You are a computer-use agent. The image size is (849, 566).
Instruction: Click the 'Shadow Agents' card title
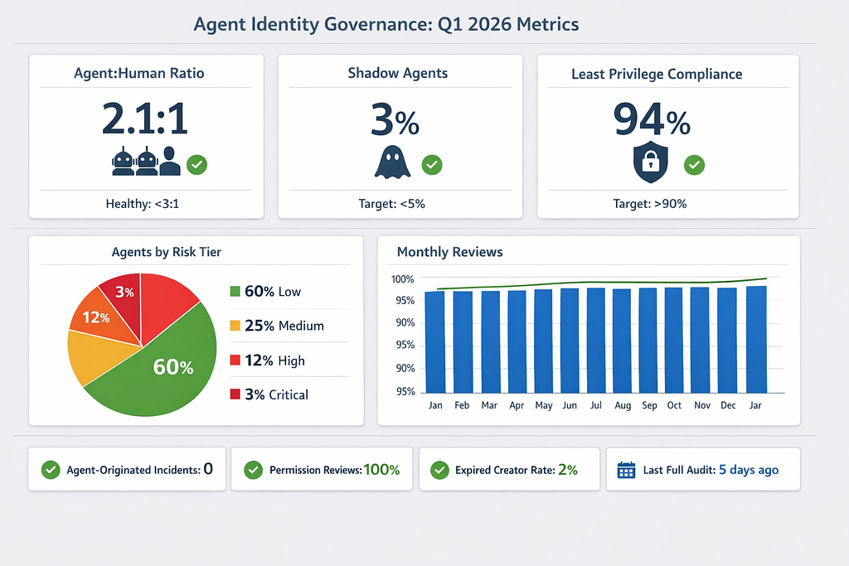[x=398, y=73]
